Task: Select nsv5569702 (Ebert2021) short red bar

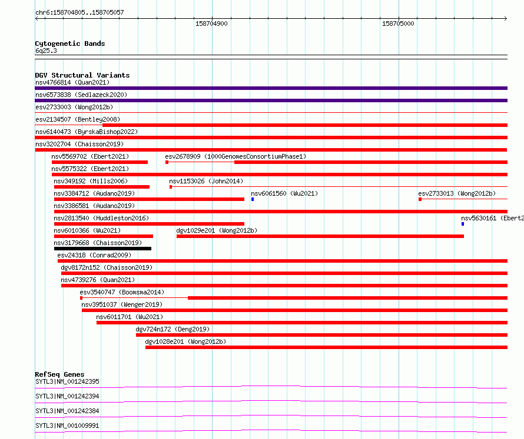Action: coord(100,162)
